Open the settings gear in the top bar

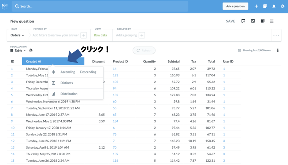[x=283, y=6]
